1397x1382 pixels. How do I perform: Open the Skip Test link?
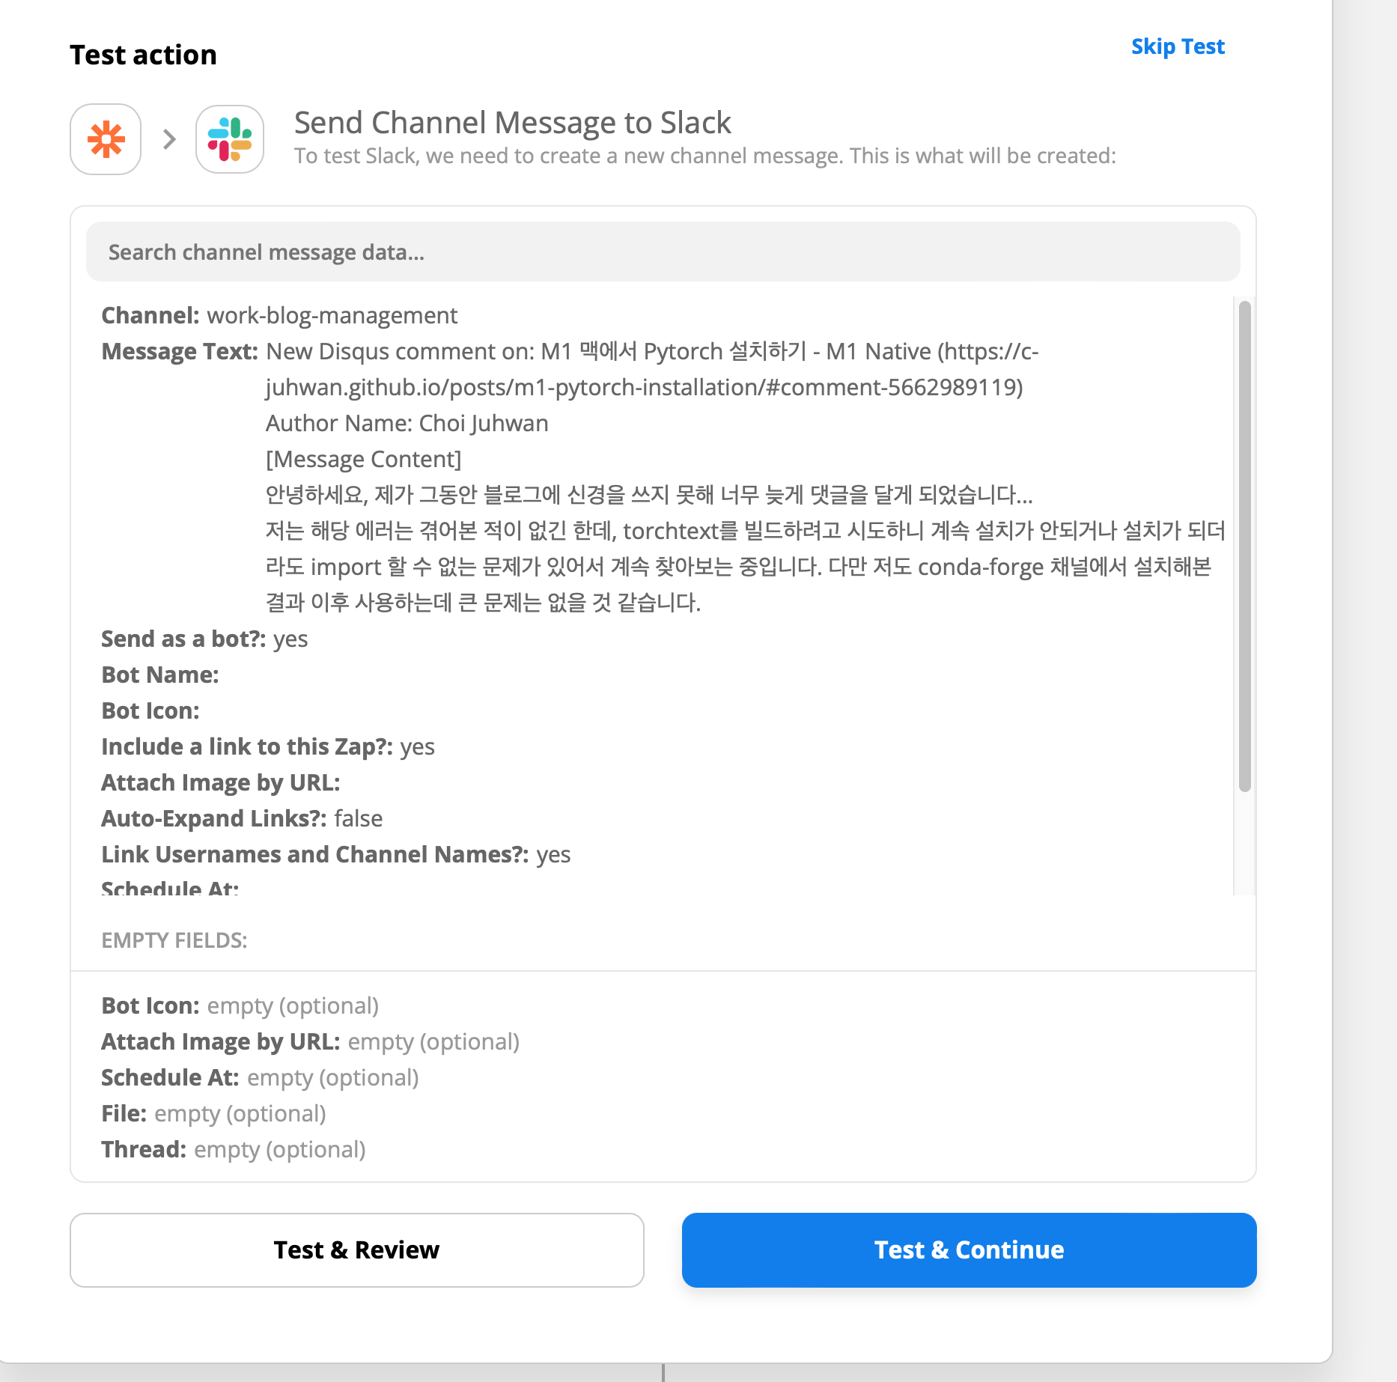1177,46
